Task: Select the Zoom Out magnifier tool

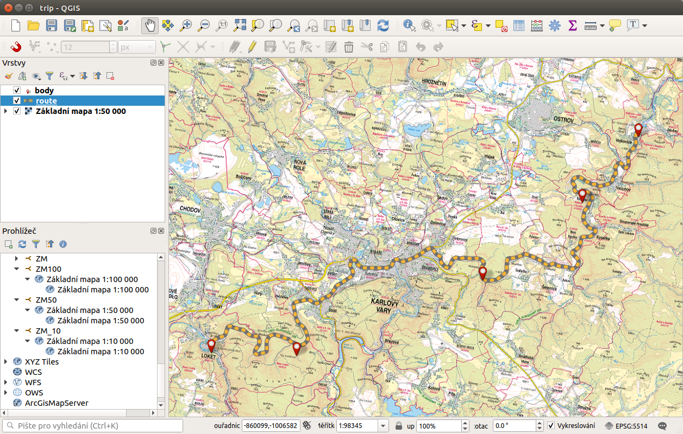Action: coord(203,25)
